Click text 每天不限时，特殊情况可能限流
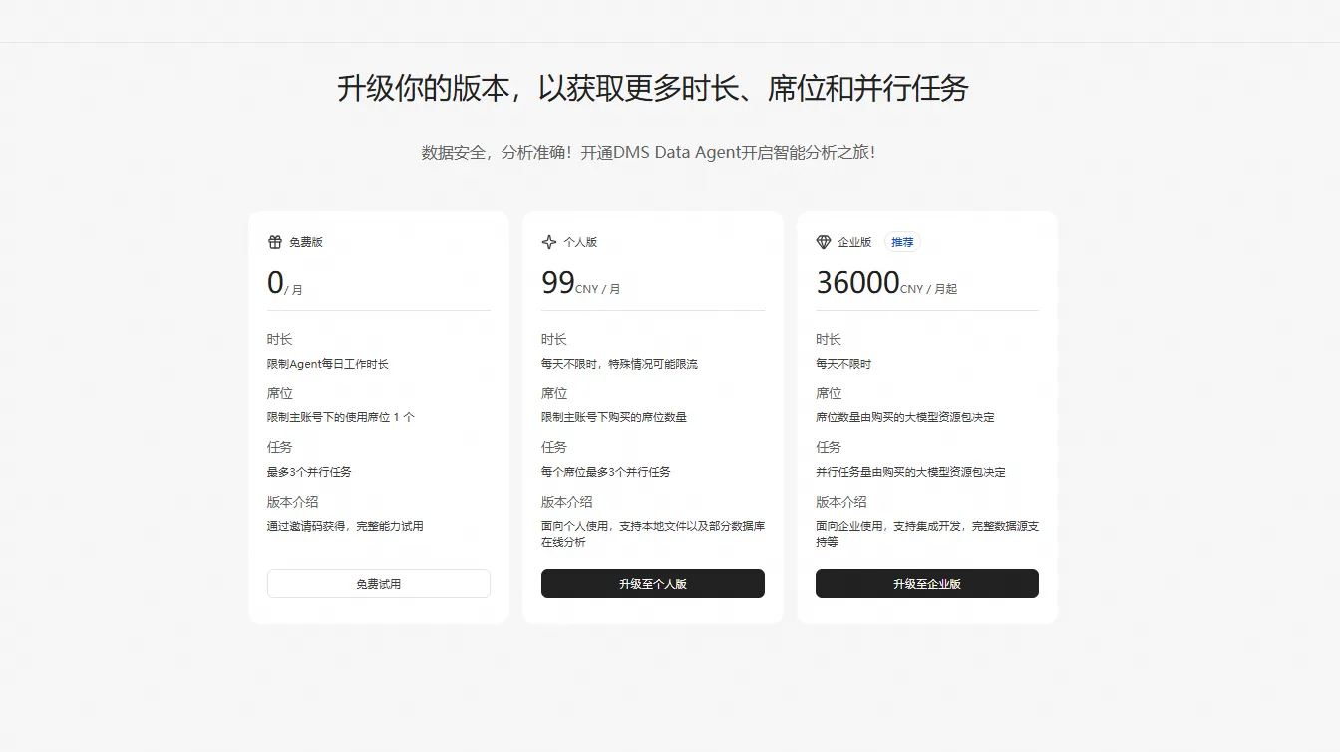 (619, 364)
